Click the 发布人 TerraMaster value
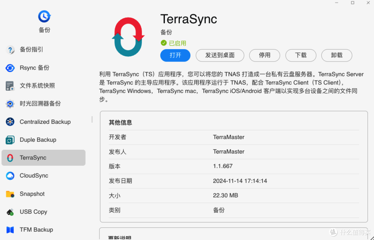Screen dimensions: 374x240 (229, 152)
